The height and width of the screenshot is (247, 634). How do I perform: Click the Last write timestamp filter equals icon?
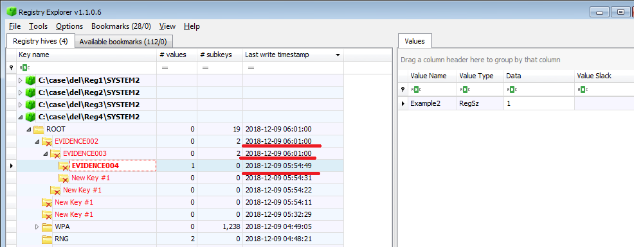coord(251,68)
